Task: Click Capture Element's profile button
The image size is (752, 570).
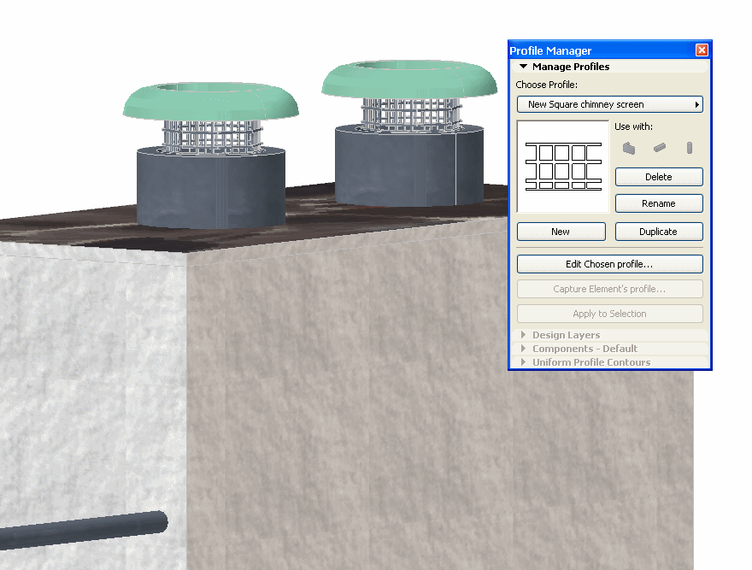Action: click(x=608, y=288)
